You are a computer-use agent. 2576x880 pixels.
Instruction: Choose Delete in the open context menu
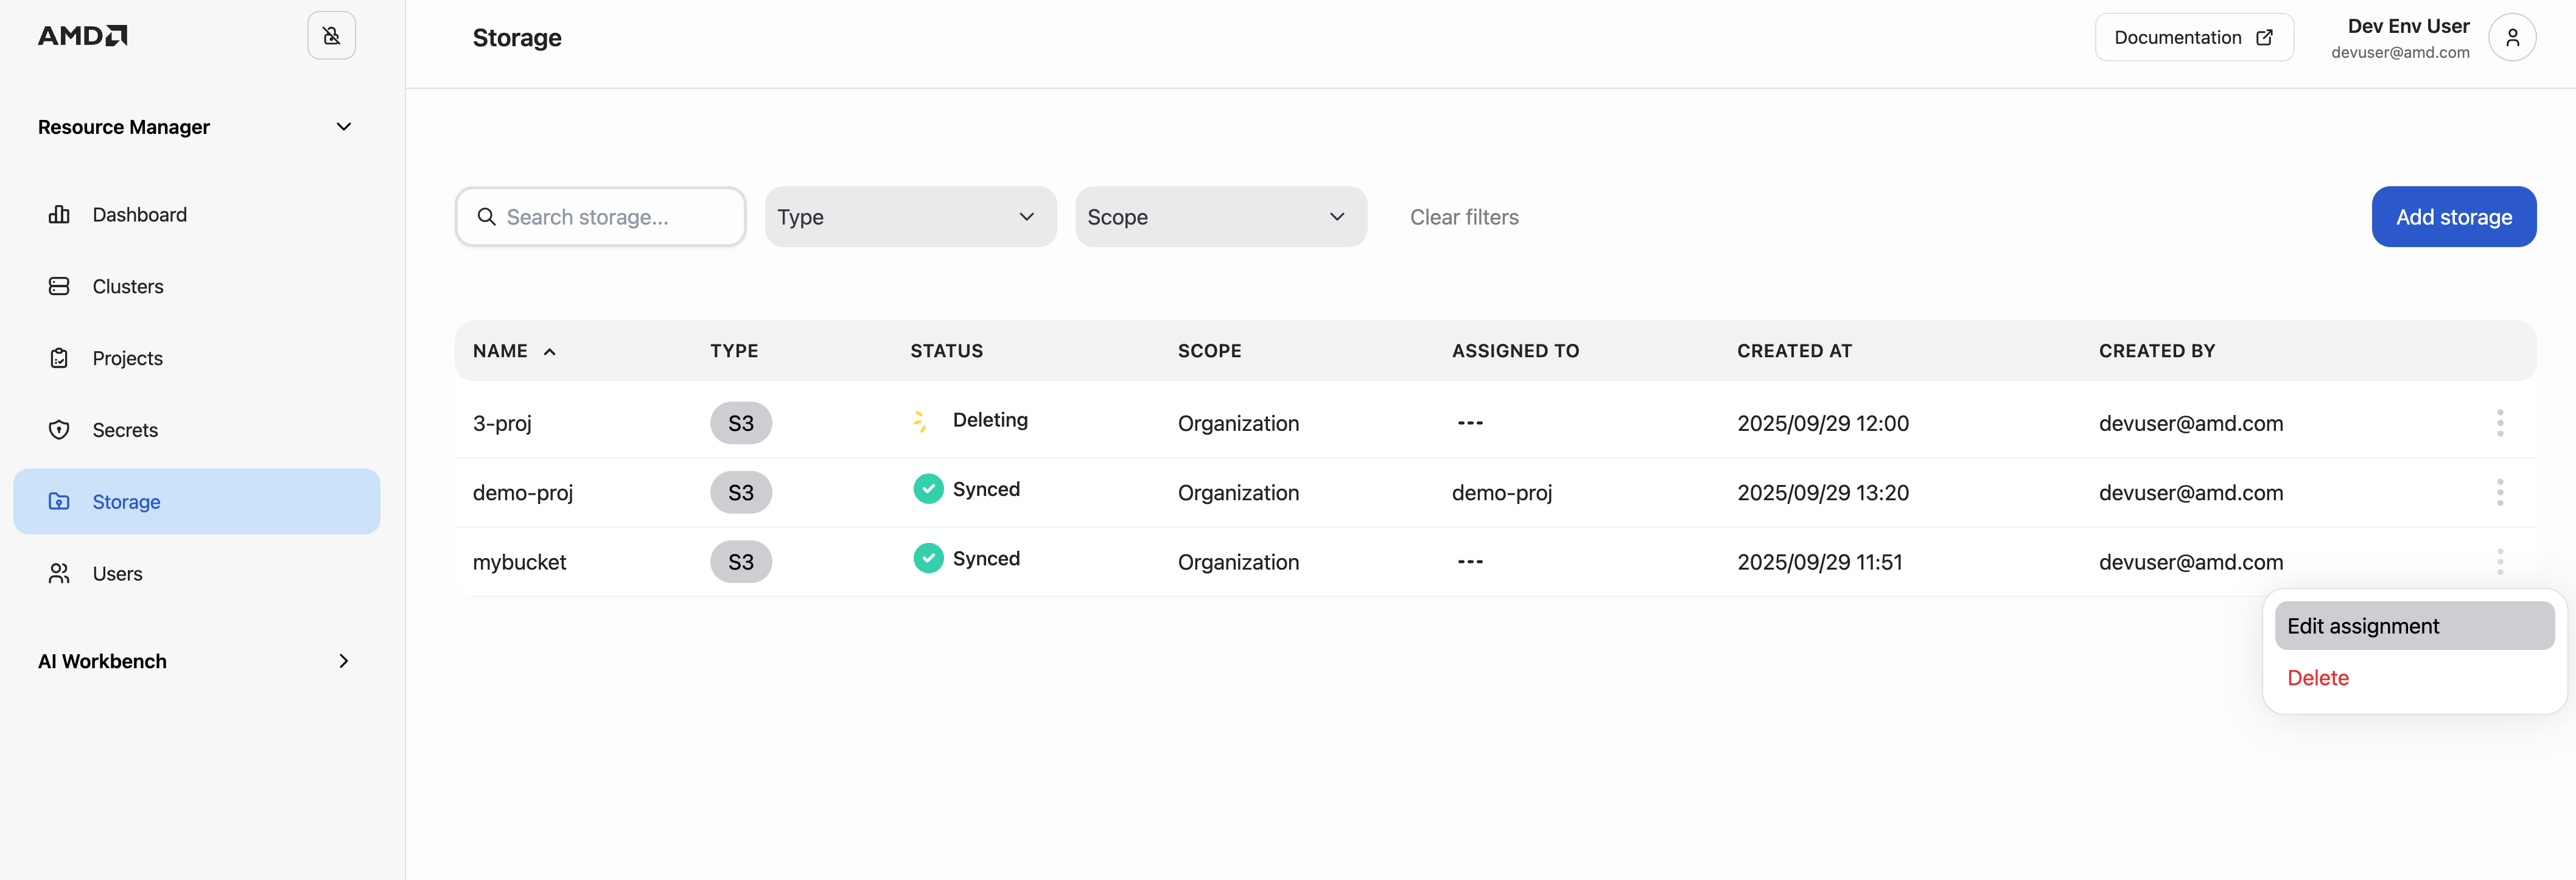[2318, 677]
